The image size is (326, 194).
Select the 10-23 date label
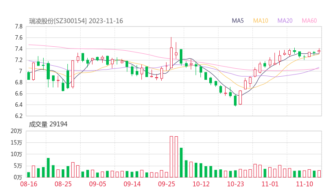coord(235,184)
